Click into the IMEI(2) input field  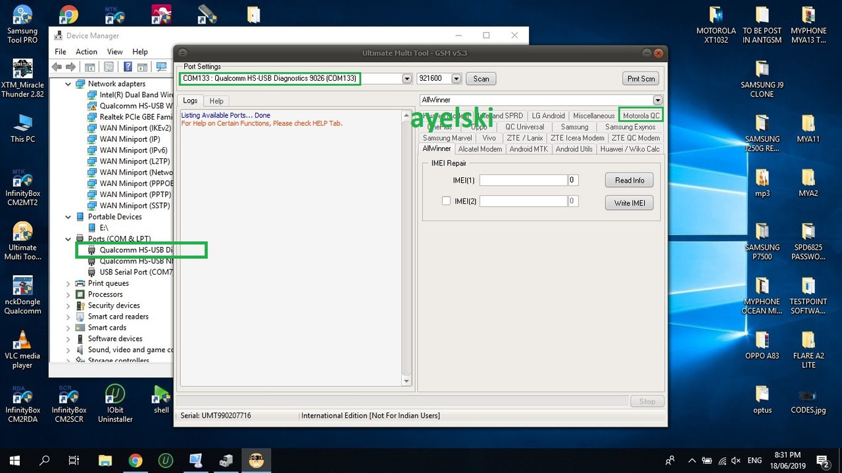524,201
